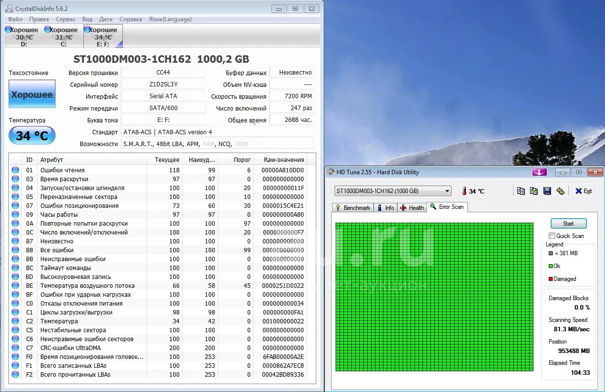
Task: Click the copy screenshot icon in HD Tune
Action: click(534, 191)
